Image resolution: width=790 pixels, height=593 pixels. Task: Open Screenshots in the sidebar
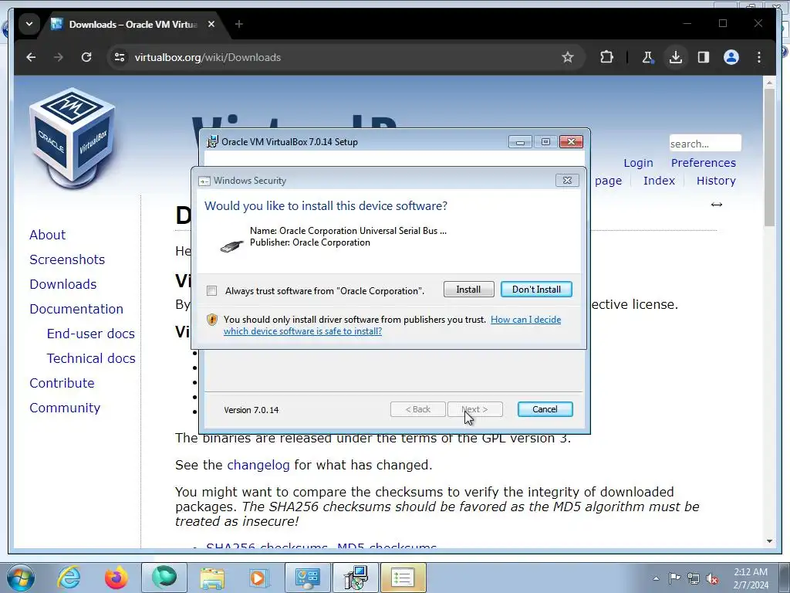pyautogui.click(x=67, y=259)
